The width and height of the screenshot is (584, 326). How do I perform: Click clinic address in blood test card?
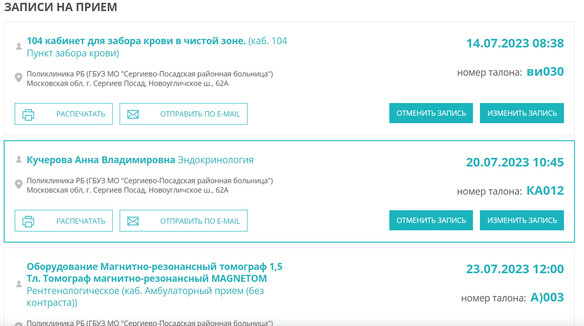pyautogui.click(x=128, y=83)
